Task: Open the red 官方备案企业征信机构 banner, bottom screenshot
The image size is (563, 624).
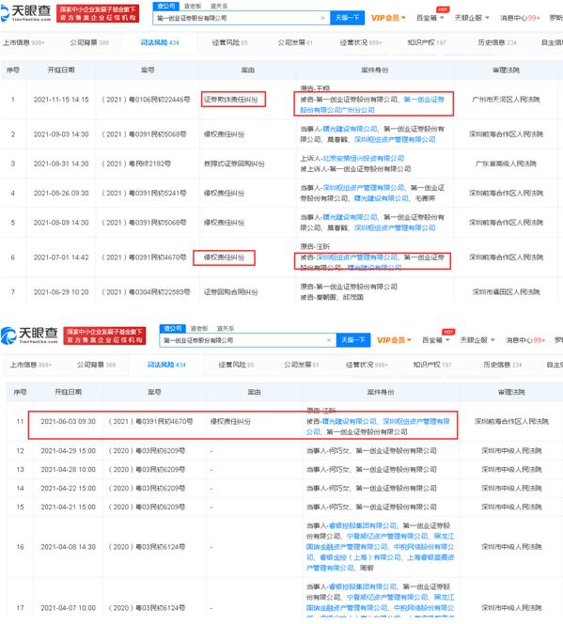Action: pos(104,335)
